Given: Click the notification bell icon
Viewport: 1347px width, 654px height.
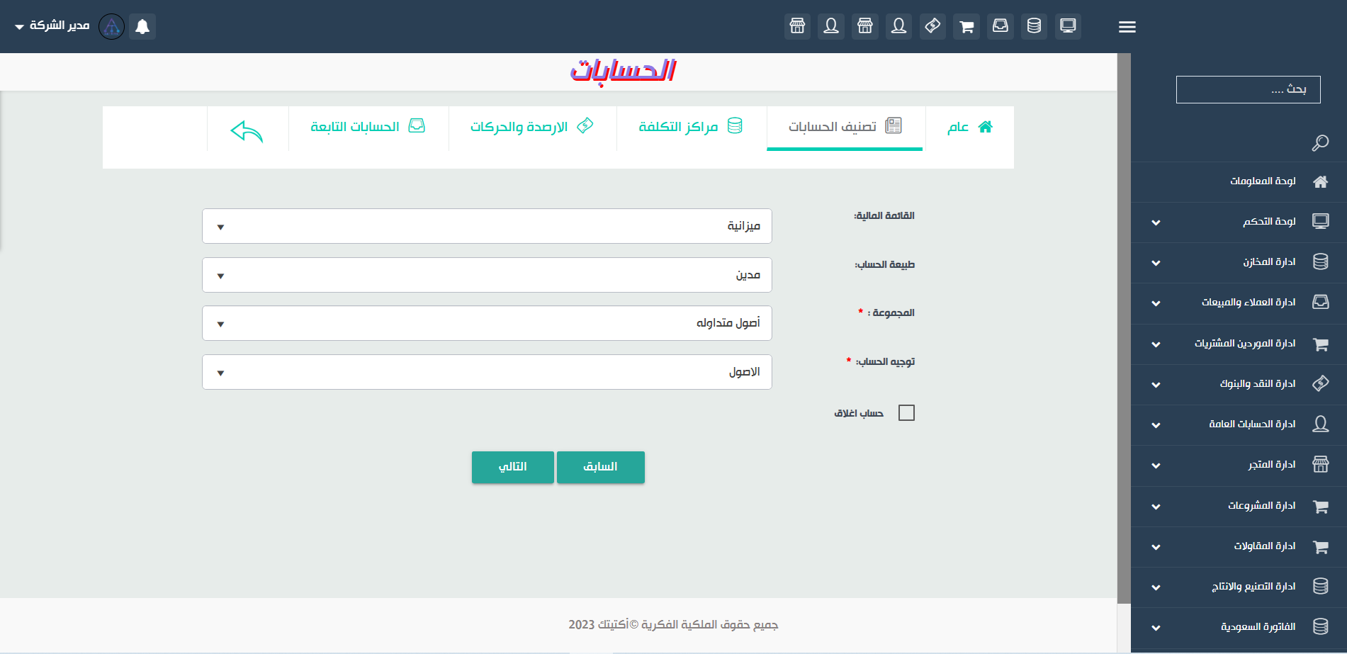Looking at the screenshot, I should click(142, 26).
